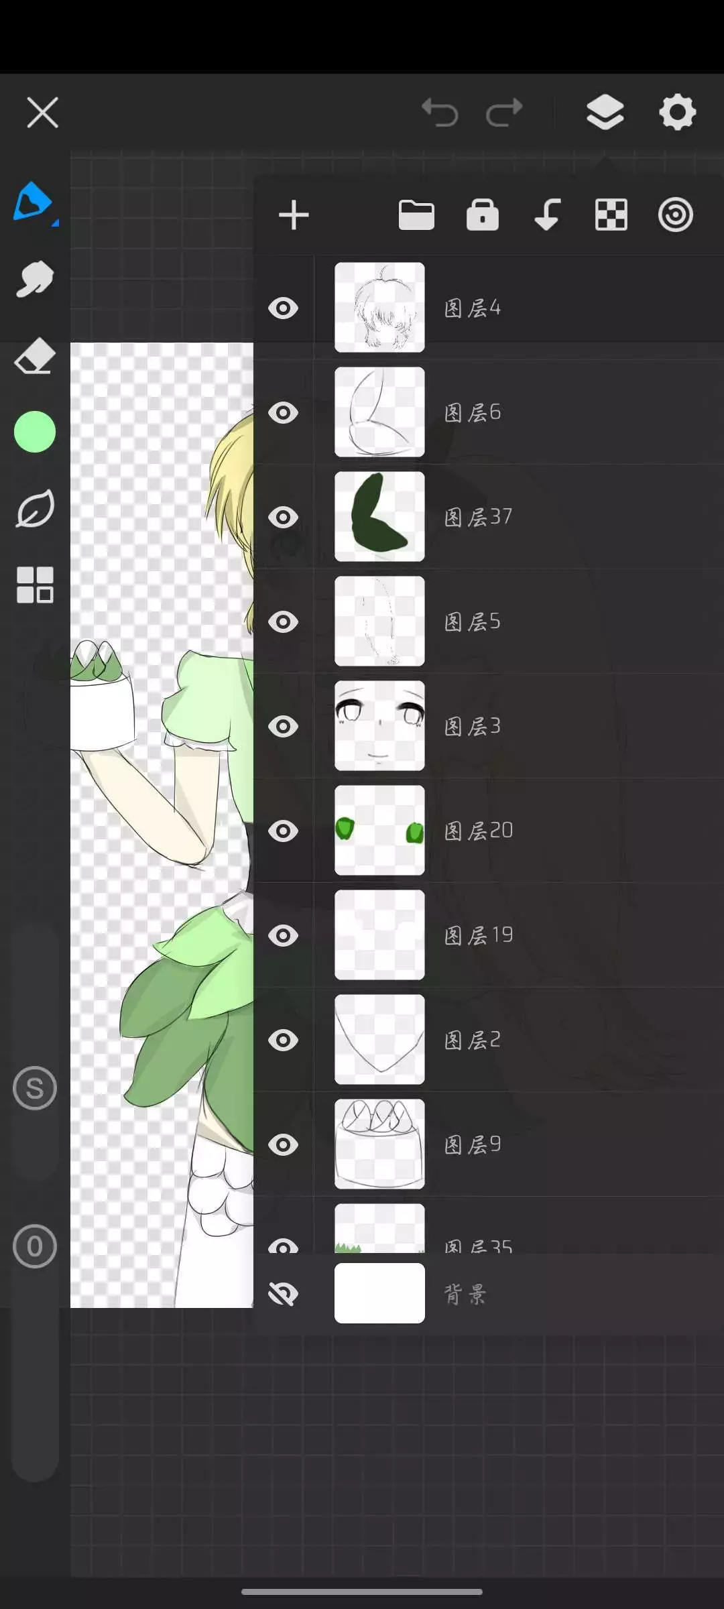Select the 图层3 face layer thumbnail
The image size is (724, 1609).
coord(379,726)
